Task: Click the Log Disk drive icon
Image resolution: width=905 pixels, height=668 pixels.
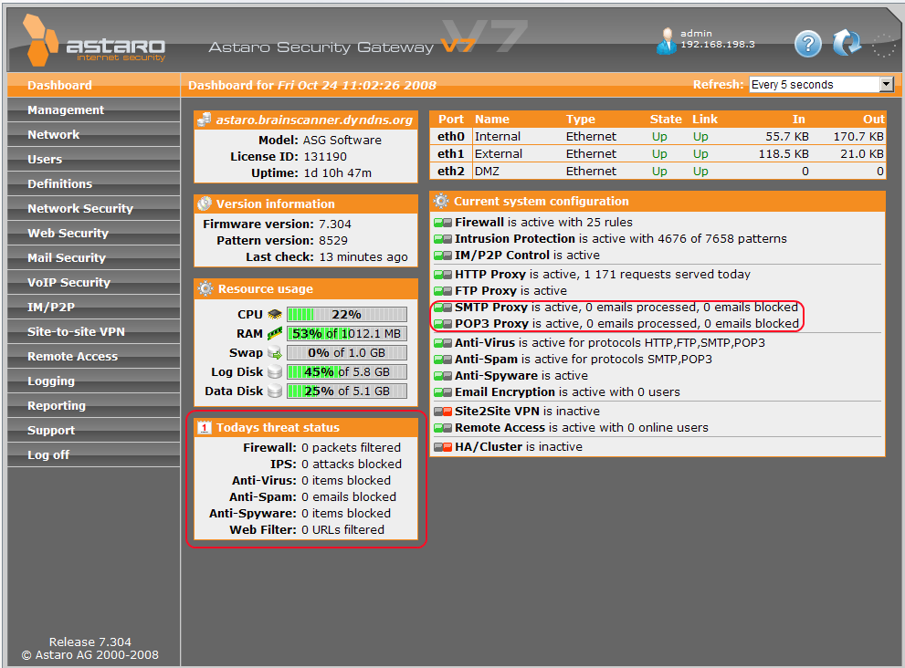Action: [x=275, y=371]
